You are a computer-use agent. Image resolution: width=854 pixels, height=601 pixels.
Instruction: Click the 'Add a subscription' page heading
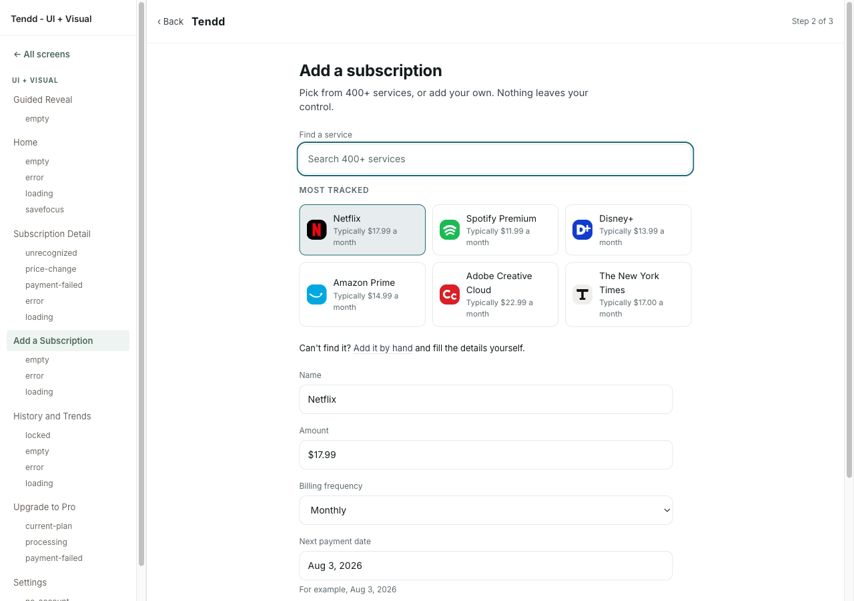(x=370, y=71)
